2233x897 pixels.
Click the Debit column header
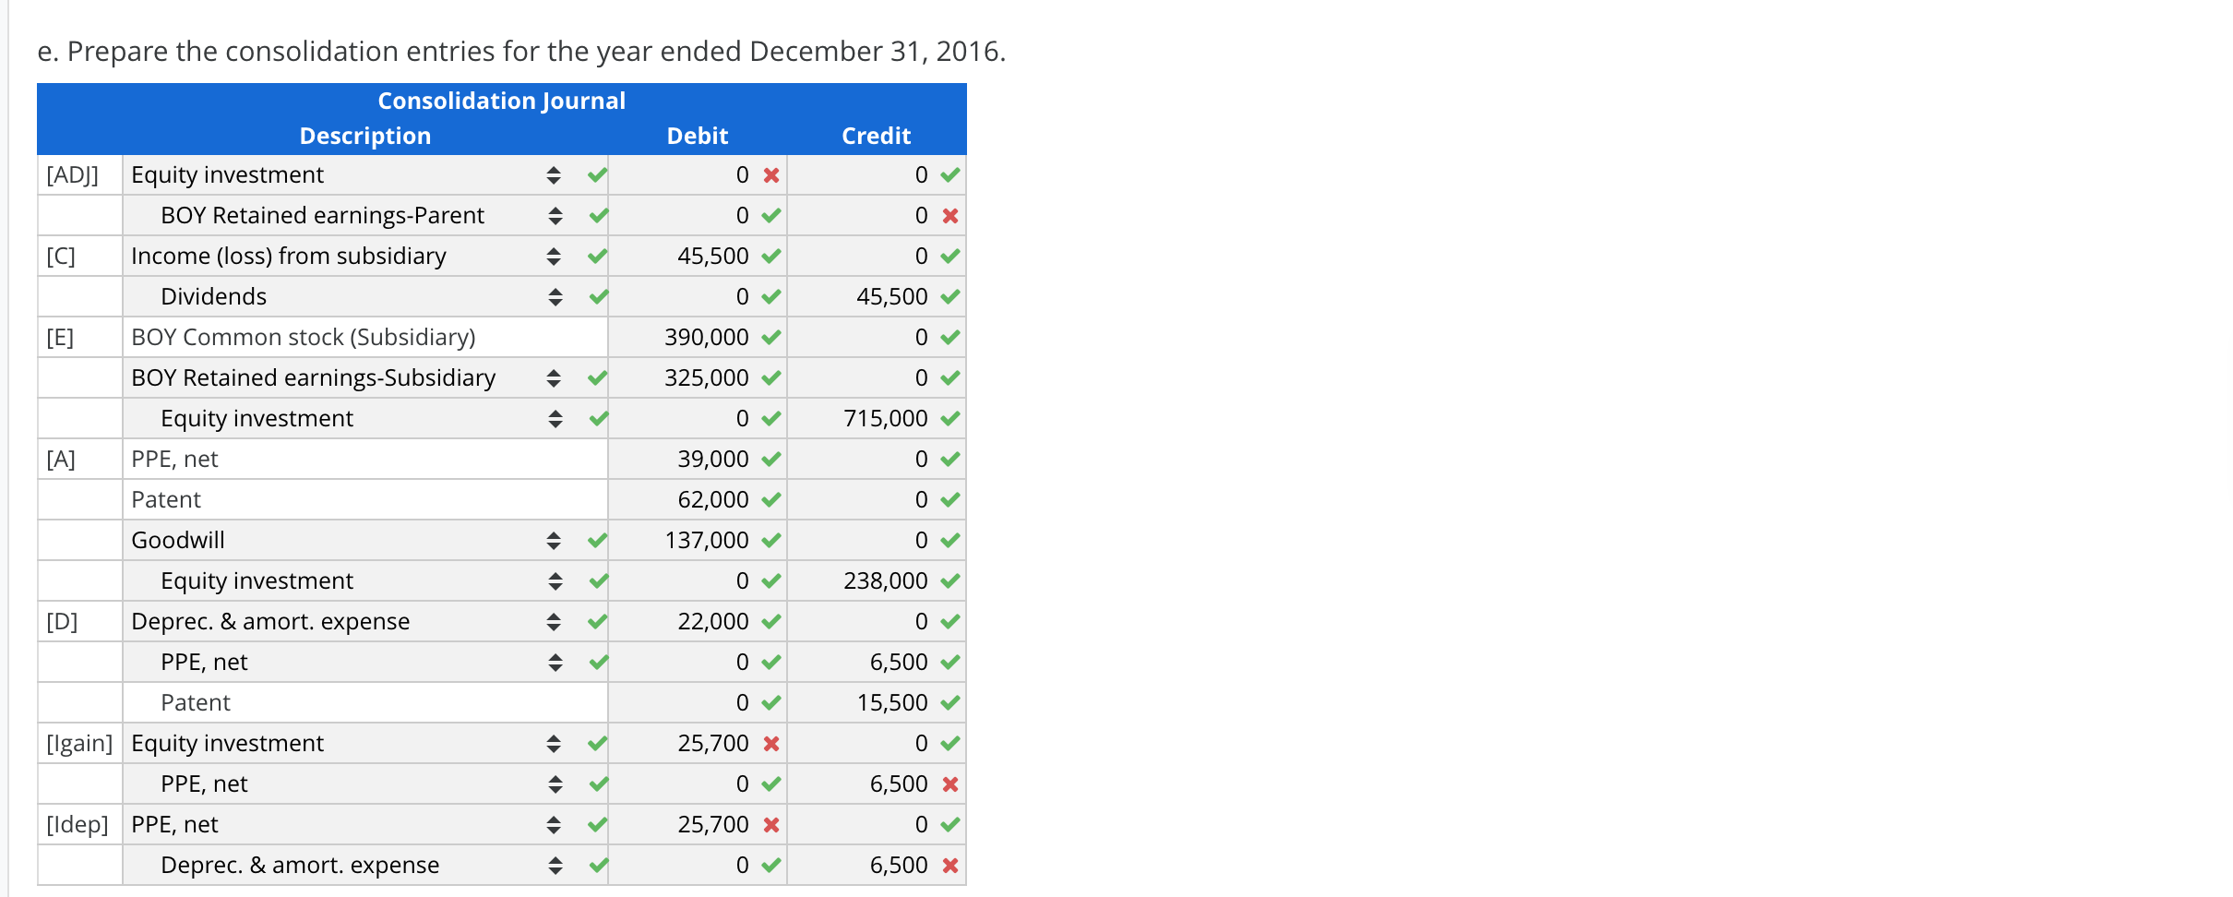(x=698, y=135)
